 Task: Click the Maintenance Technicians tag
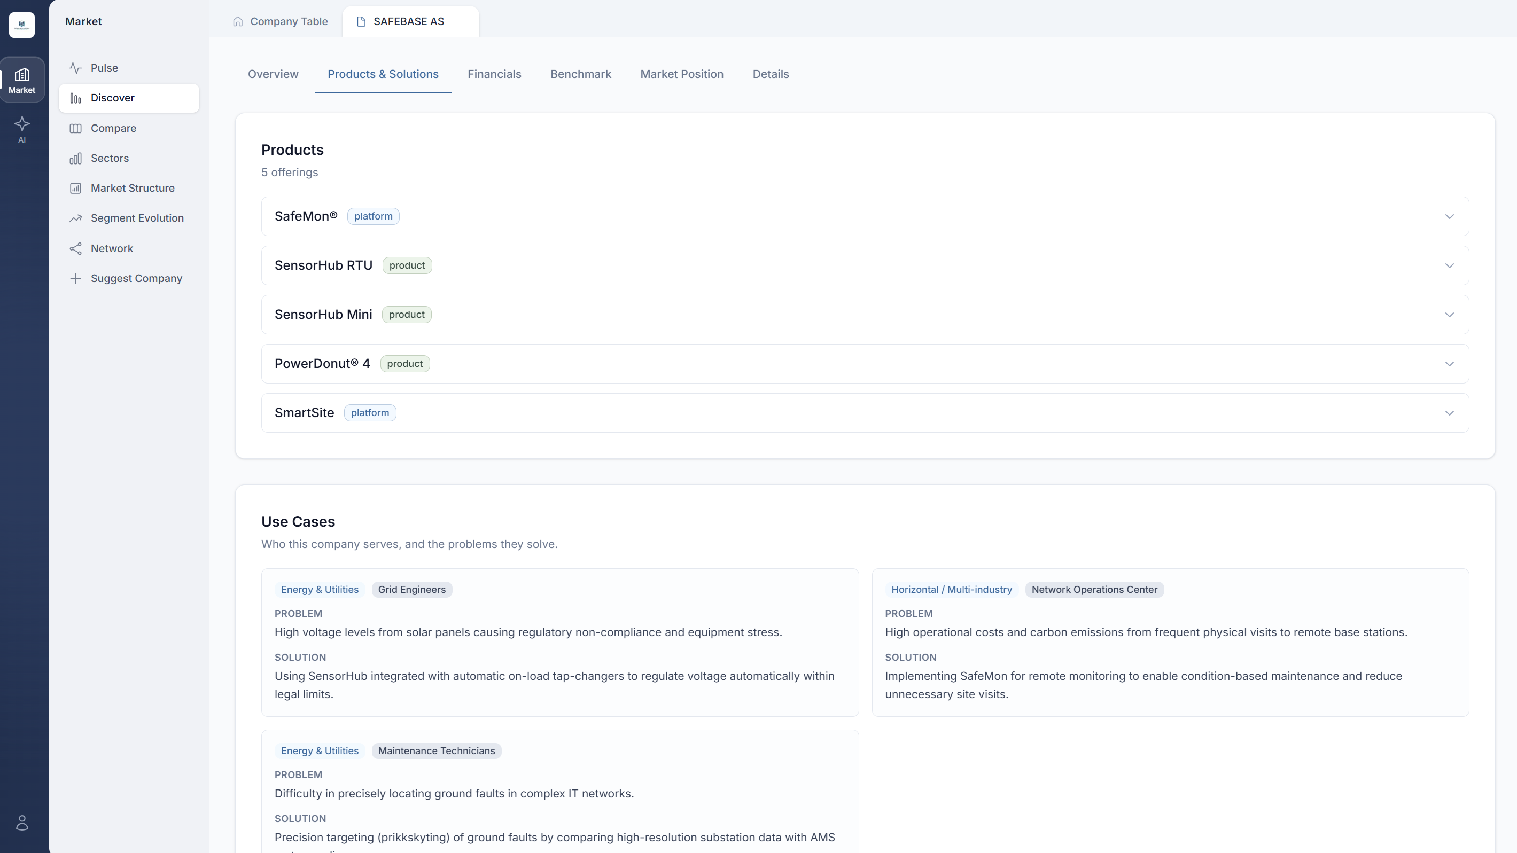click(x=437, y=751)
